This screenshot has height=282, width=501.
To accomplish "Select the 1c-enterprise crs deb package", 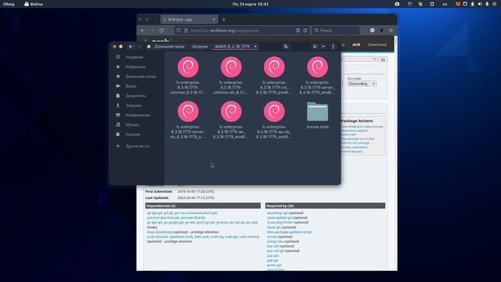I will point(274,75).
